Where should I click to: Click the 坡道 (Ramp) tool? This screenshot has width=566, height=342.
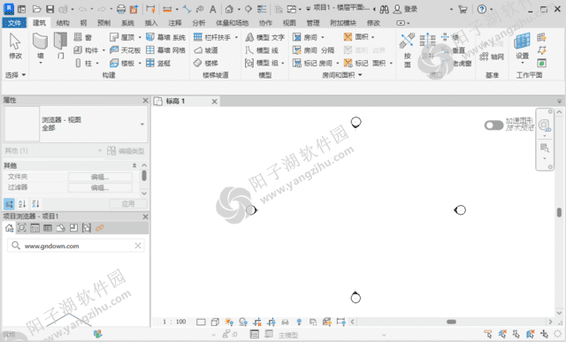206,50
